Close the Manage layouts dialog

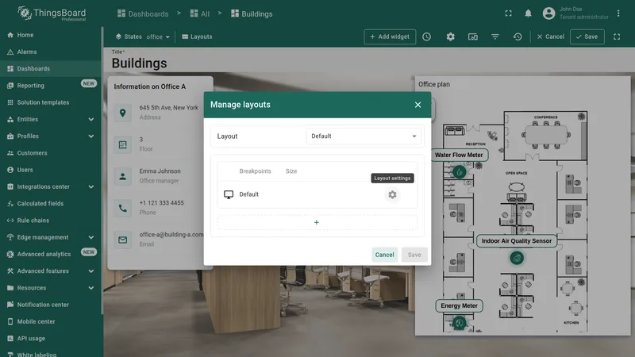tap(418, 105)
